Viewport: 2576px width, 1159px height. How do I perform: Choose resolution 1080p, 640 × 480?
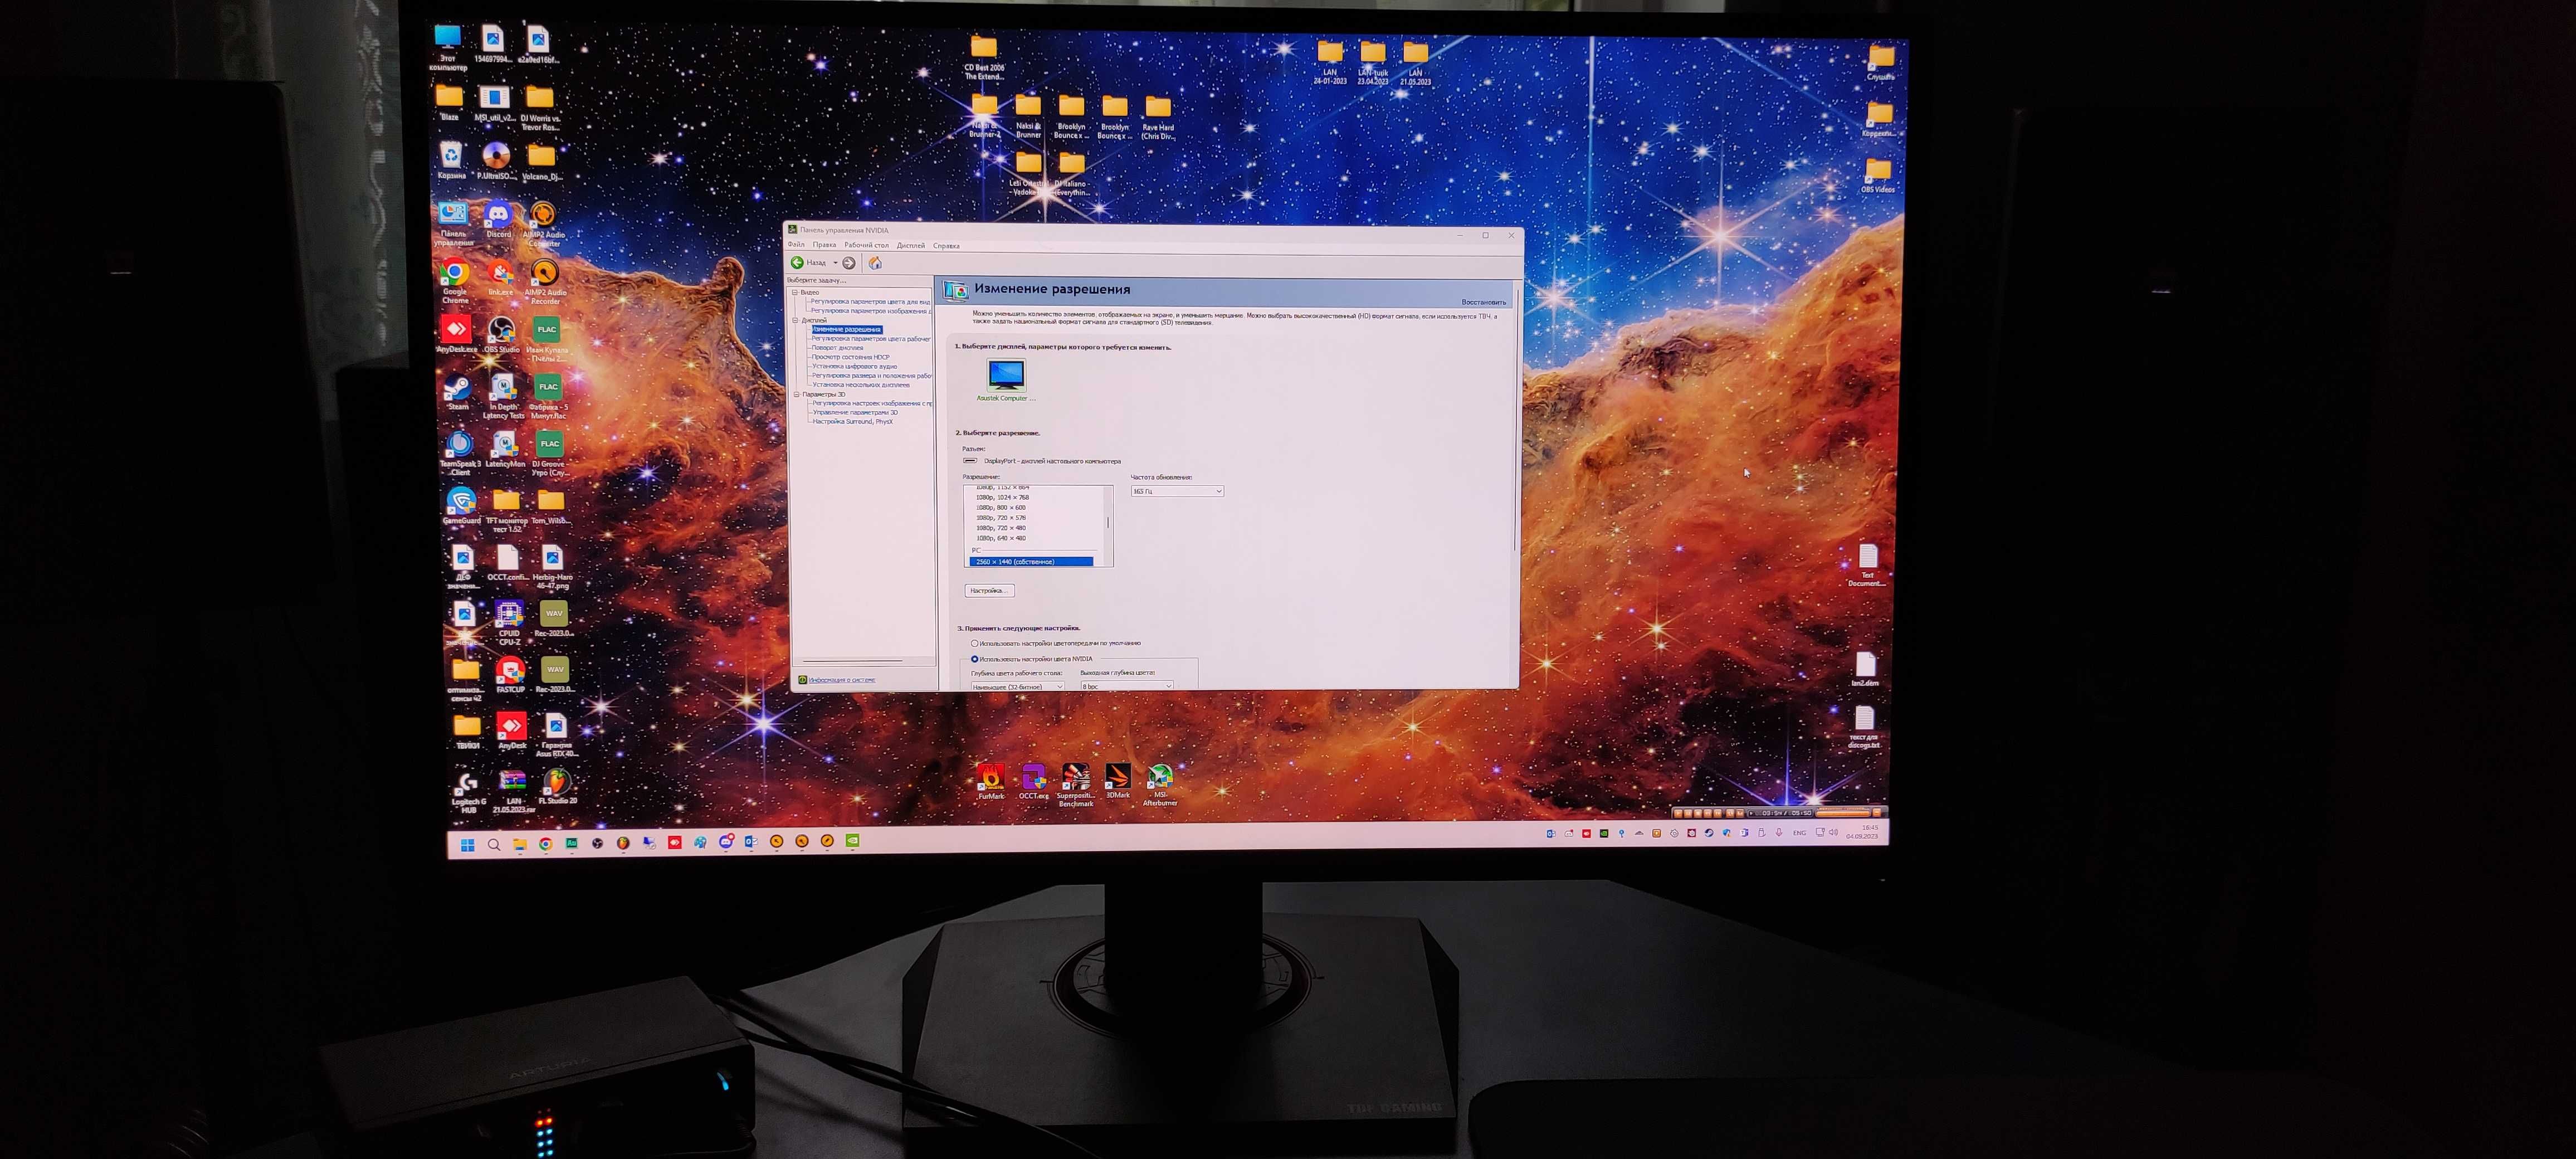(x=1000, y=538)
